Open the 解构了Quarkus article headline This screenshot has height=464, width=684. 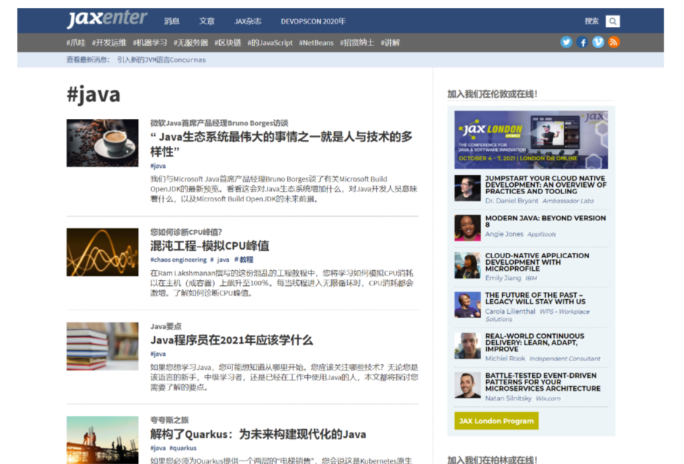point(258,434)
